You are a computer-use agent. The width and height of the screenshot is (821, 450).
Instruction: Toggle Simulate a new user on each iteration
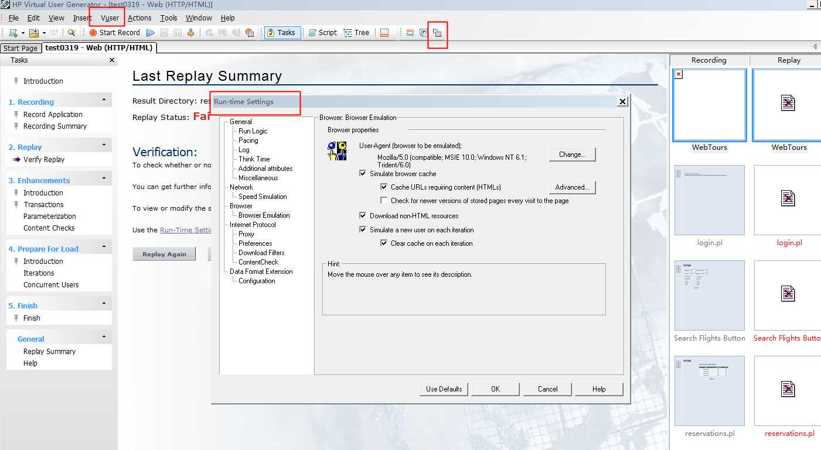coord(363,230)
